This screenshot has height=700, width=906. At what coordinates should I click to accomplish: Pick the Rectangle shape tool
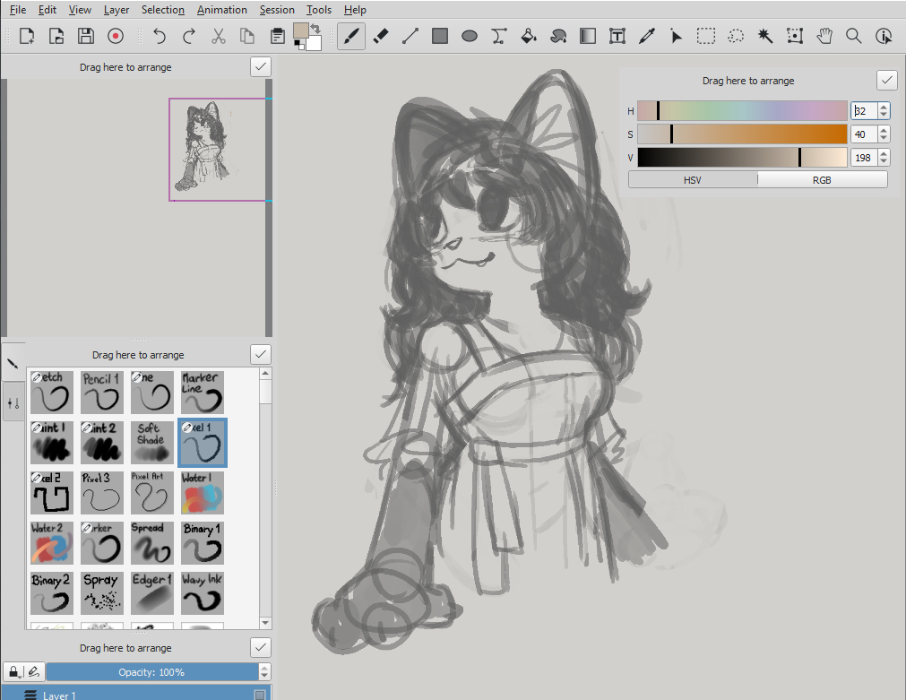(440, 36)
